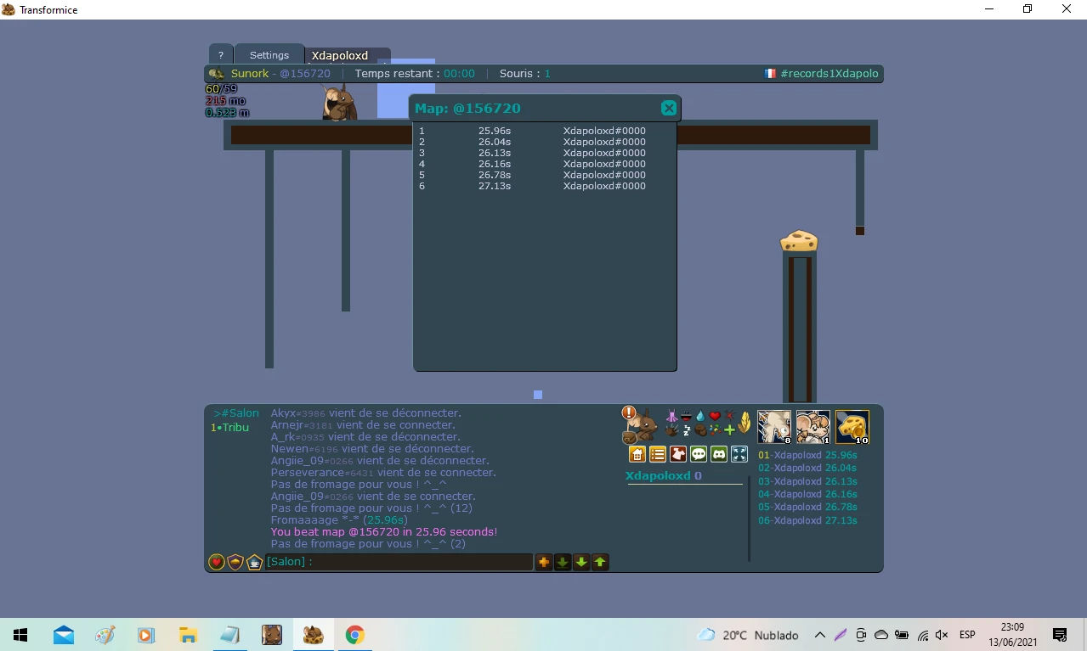This screenshot has width=1087, height=651.
Task: Click the confetti emote
Action: [715, 429]
